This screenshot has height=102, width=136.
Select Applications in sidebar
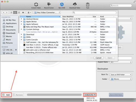point(10,23)
